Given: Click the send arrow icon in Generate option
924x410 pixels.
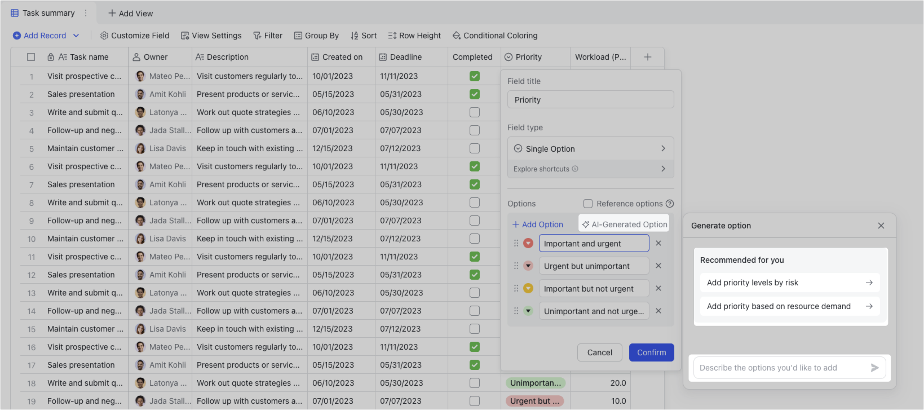Looking at the screenshot, I should click(875, 368).
